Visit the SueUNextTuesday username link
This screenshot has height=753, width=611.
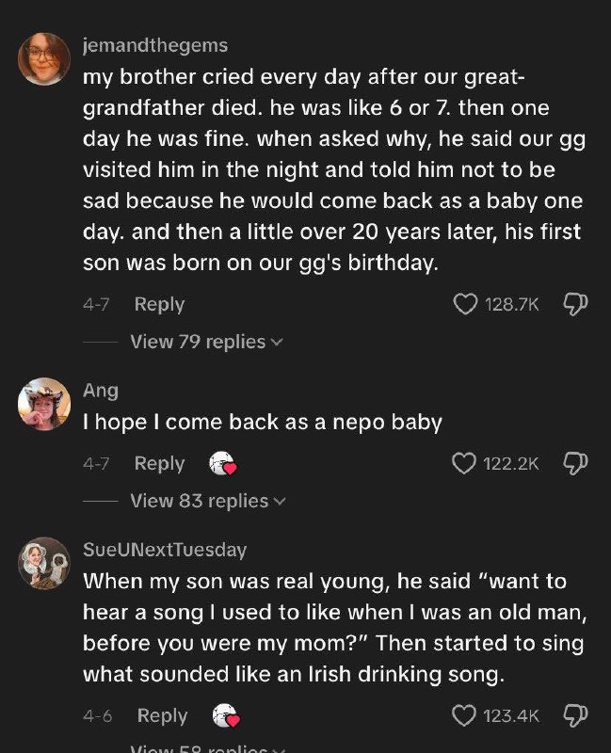click(165, 550)
